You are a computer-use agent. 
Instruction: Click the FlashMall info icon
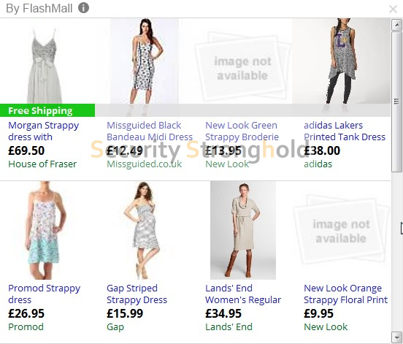(83, 8)
